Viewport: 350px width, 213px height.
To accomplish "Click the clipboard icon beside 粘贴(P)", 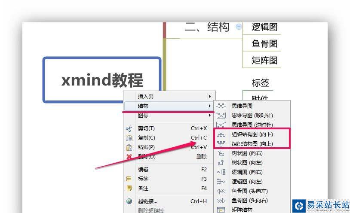I will (129, 147).
